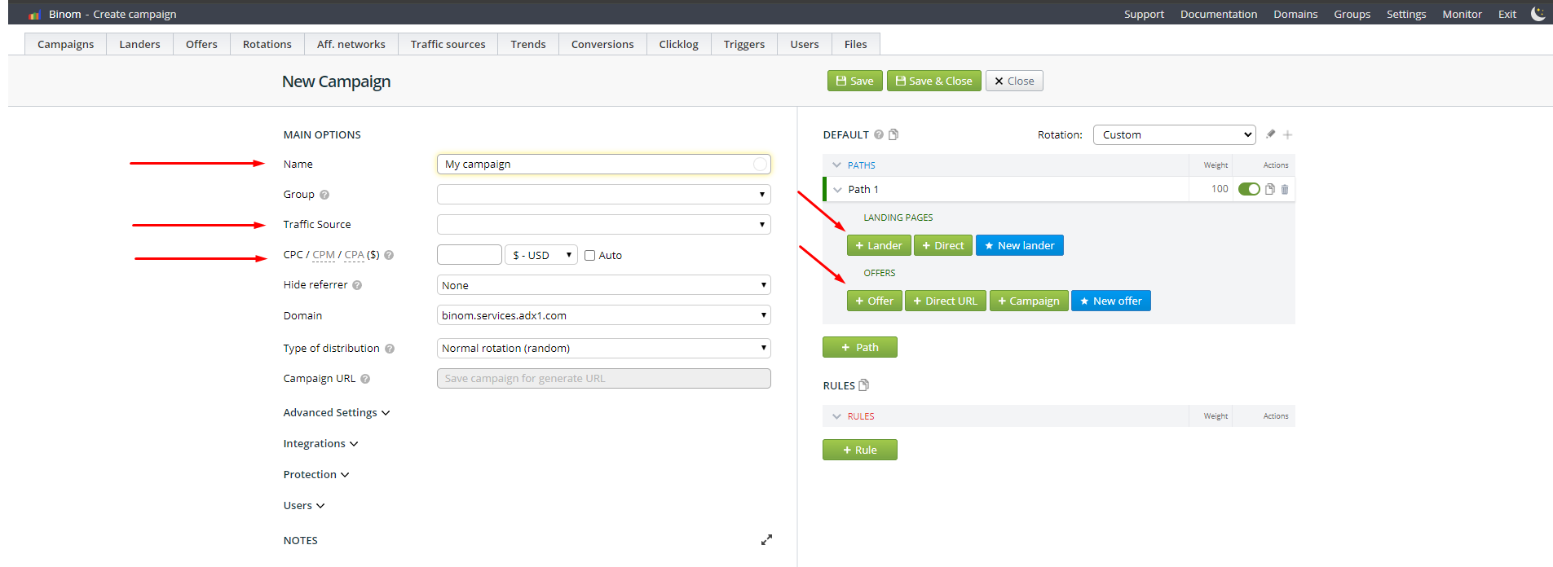
Task: Open the Trends tab
Action: point(528,44)
